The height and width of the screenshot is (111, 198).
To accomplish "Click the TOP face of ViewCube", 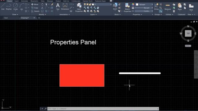I will tap(188, 33).
